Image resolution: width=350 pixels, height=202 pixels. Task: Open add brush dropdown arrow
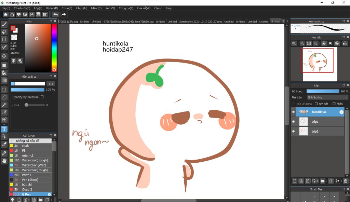click(29, 200)
